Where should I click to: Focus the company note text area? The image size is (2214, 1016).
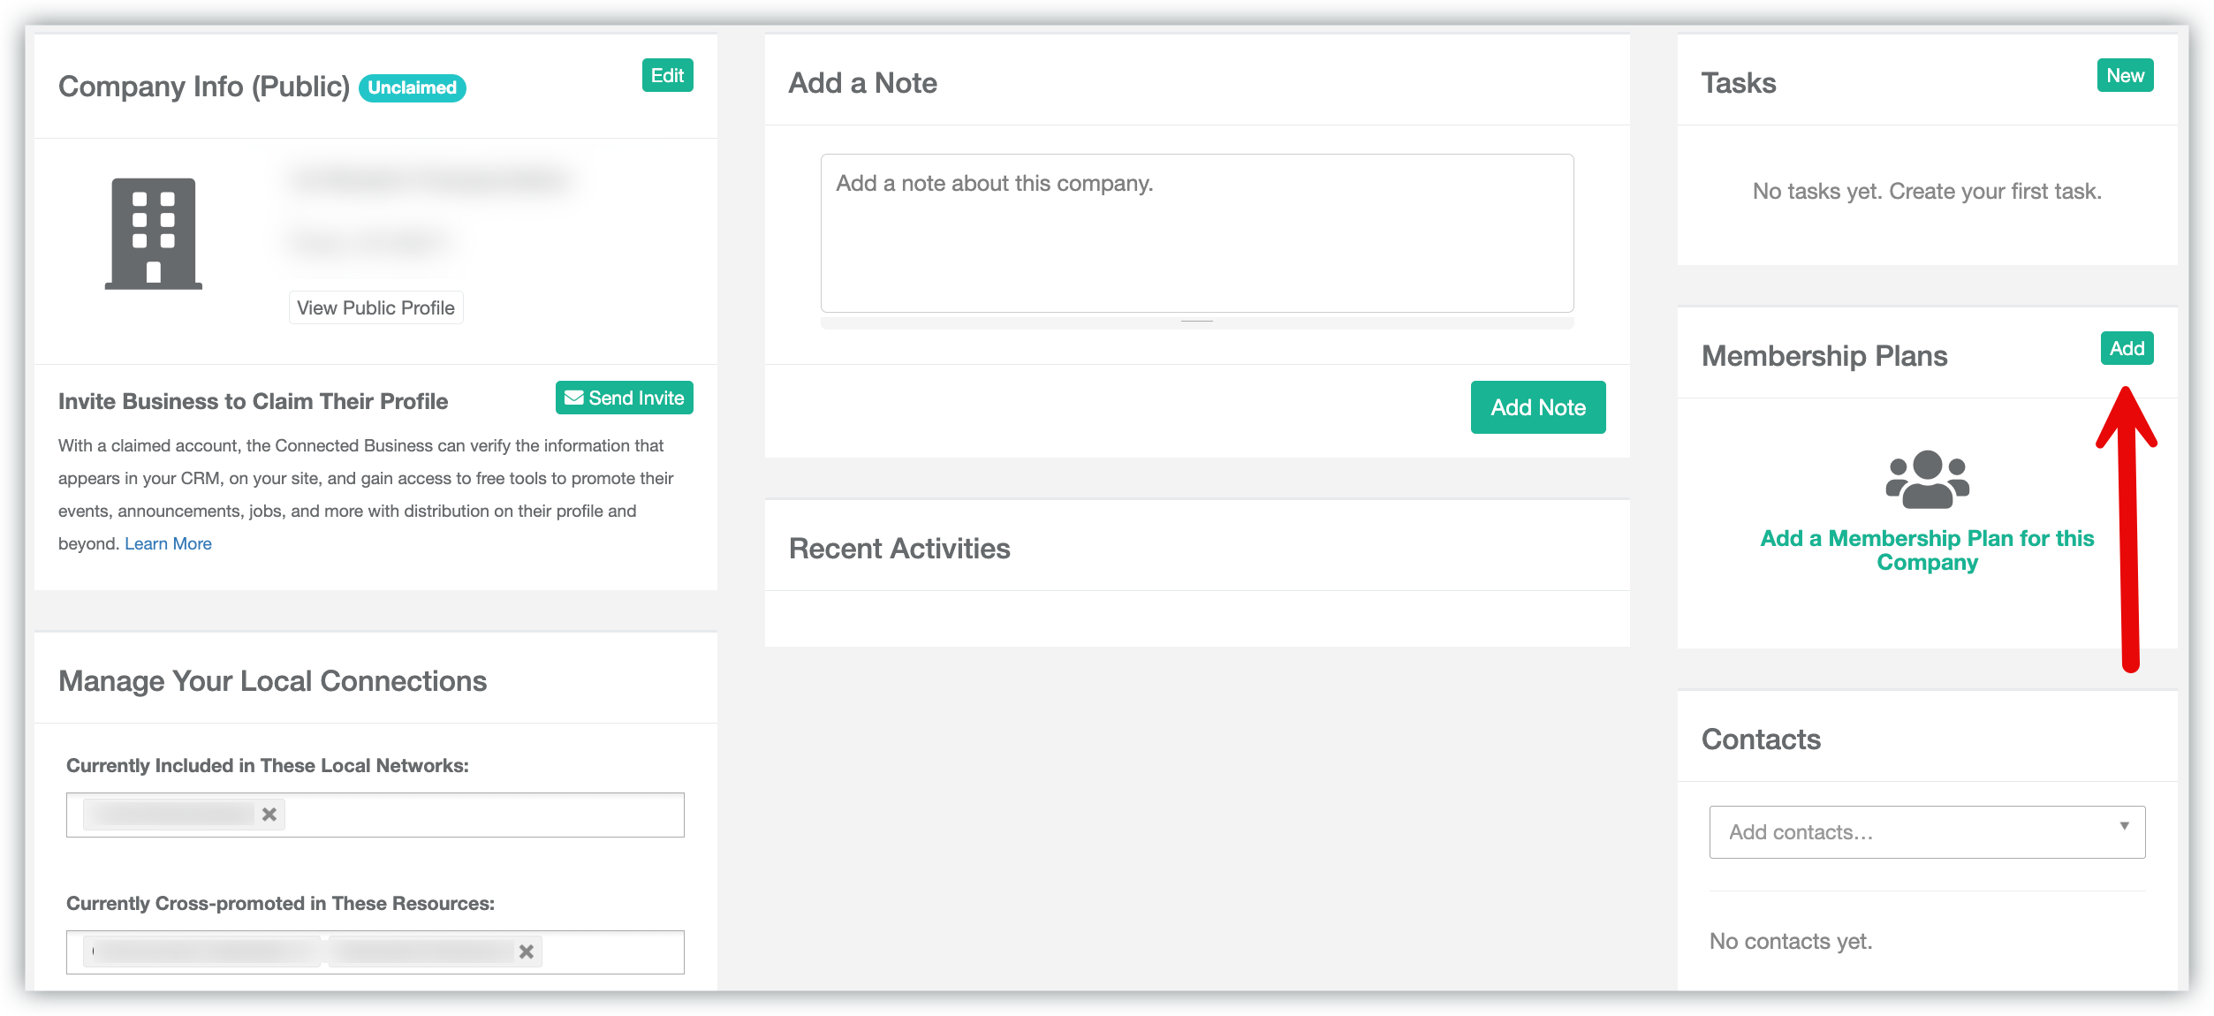click(1196, 233)
